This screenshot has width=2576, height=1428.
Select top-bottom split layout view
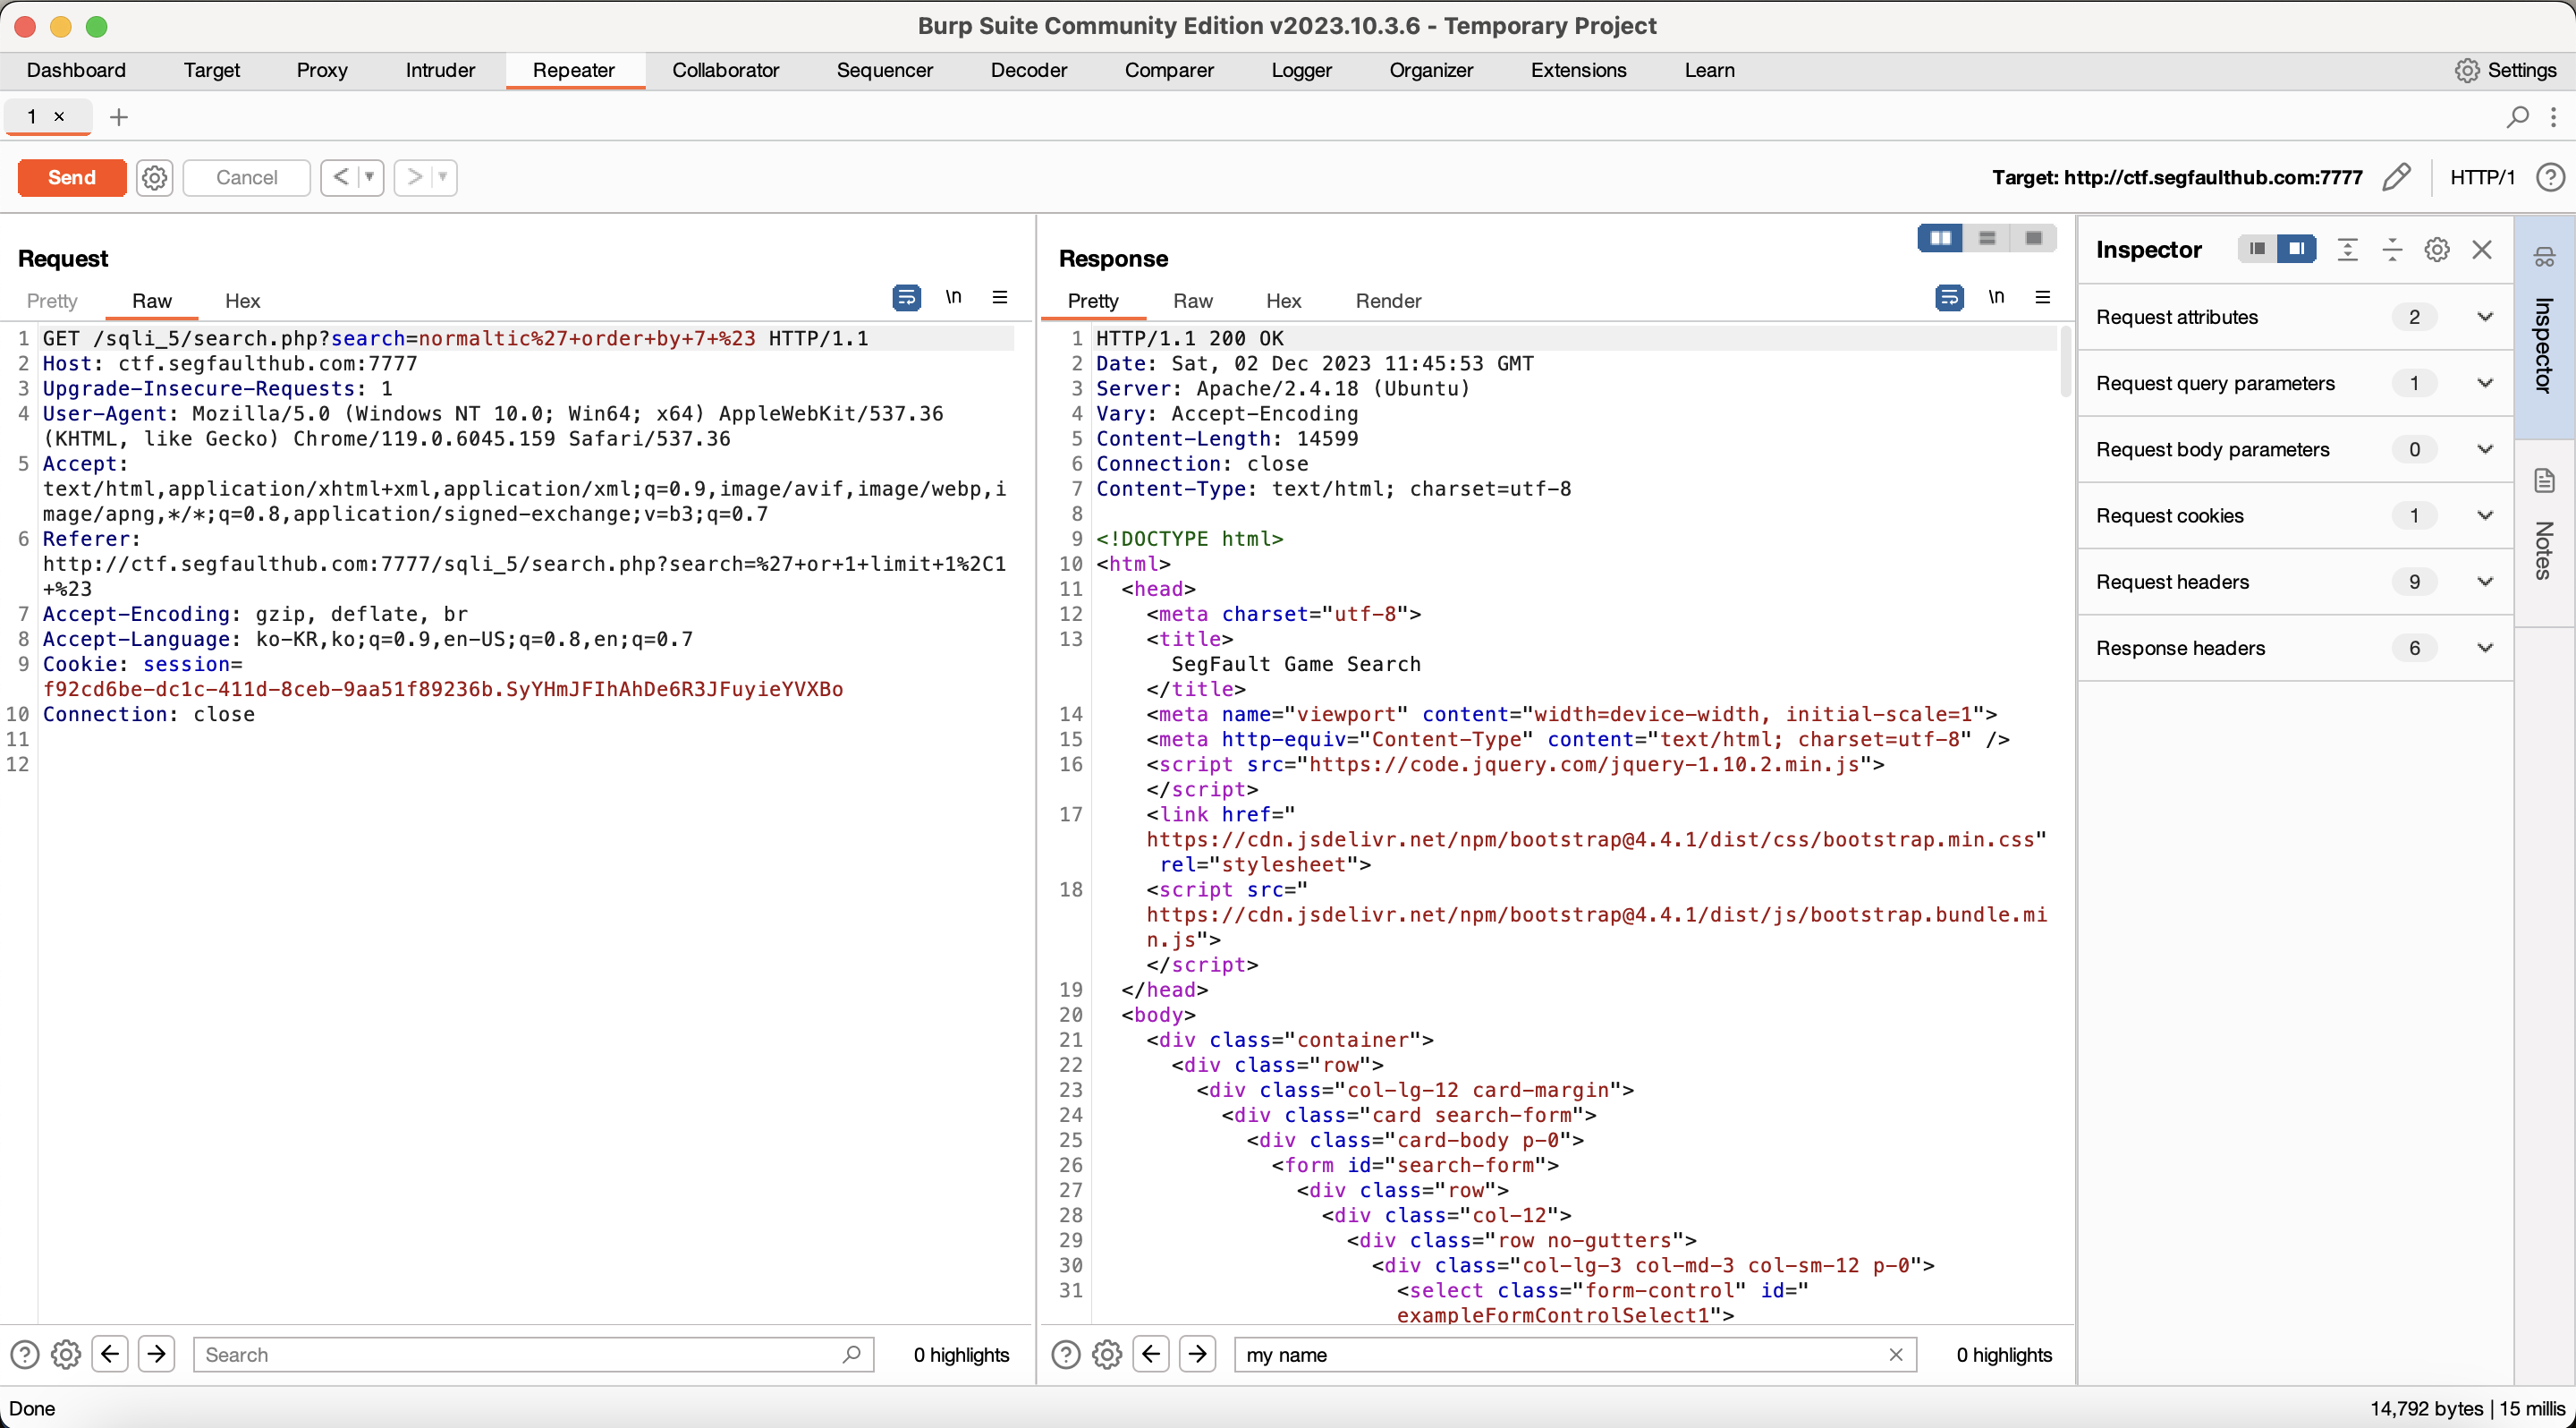(1987, 238)
